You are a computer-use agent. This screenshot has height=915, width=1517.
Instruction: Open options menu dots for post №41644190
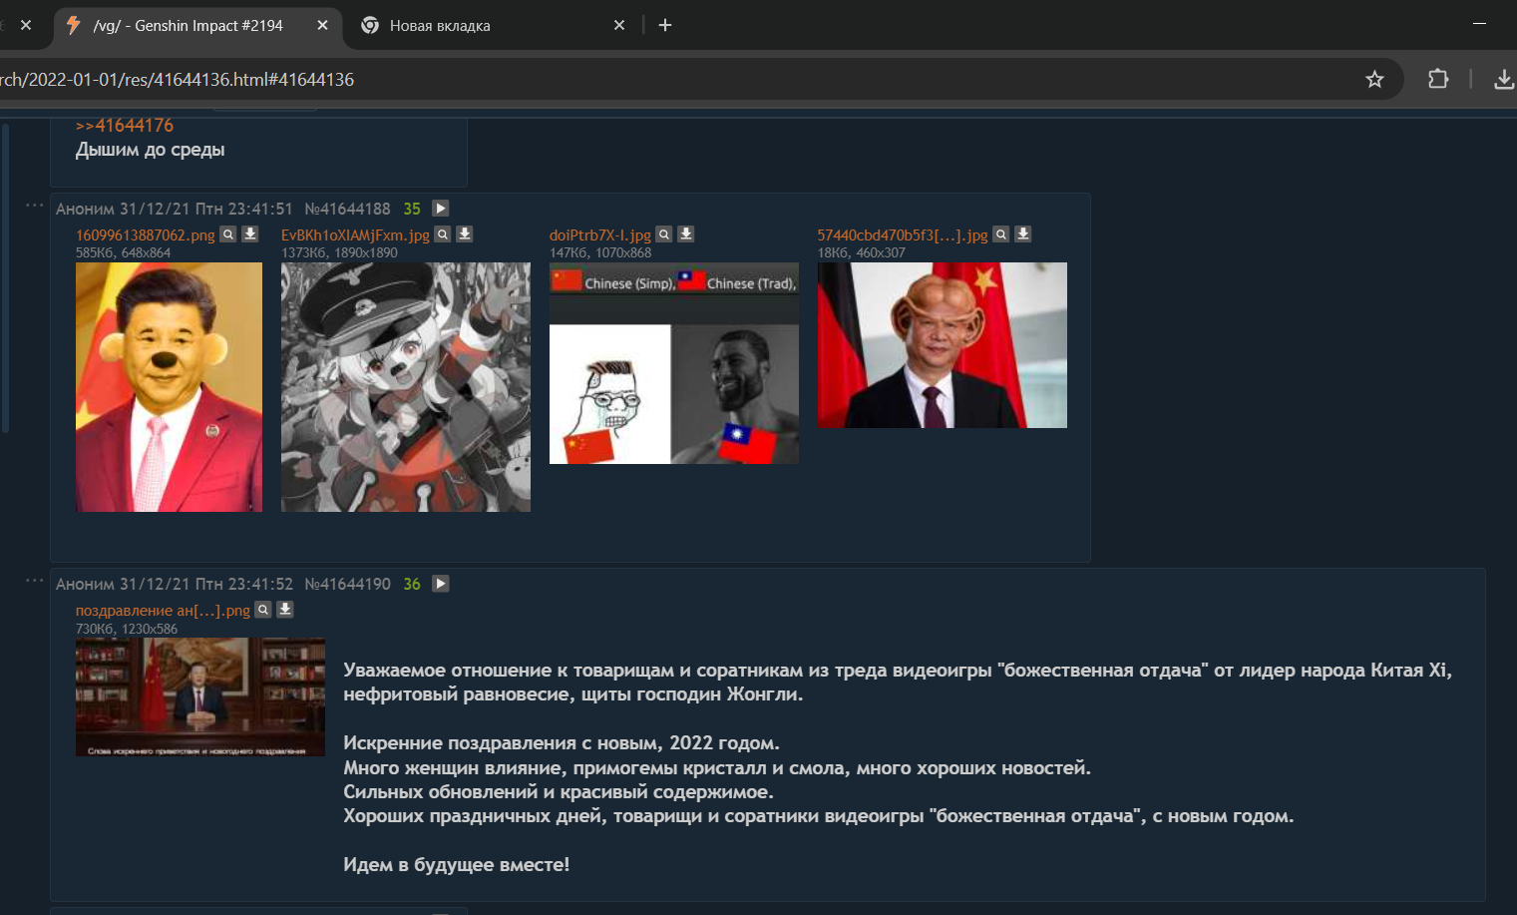(x=35, y=581)
